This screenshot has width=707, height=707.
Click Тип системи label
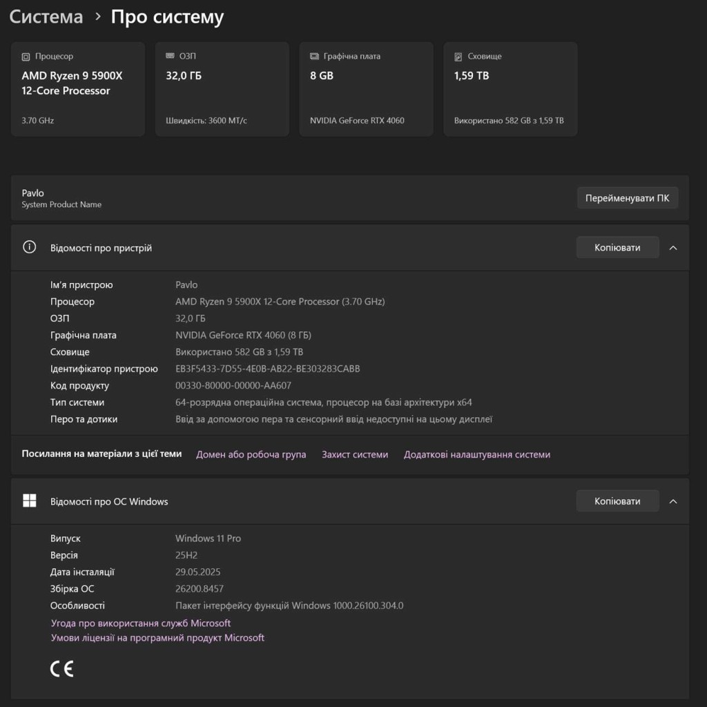pyautogui.click(x=77, y=403)
